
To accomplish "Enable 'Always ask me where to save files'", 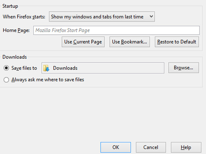I will point(6,80).
